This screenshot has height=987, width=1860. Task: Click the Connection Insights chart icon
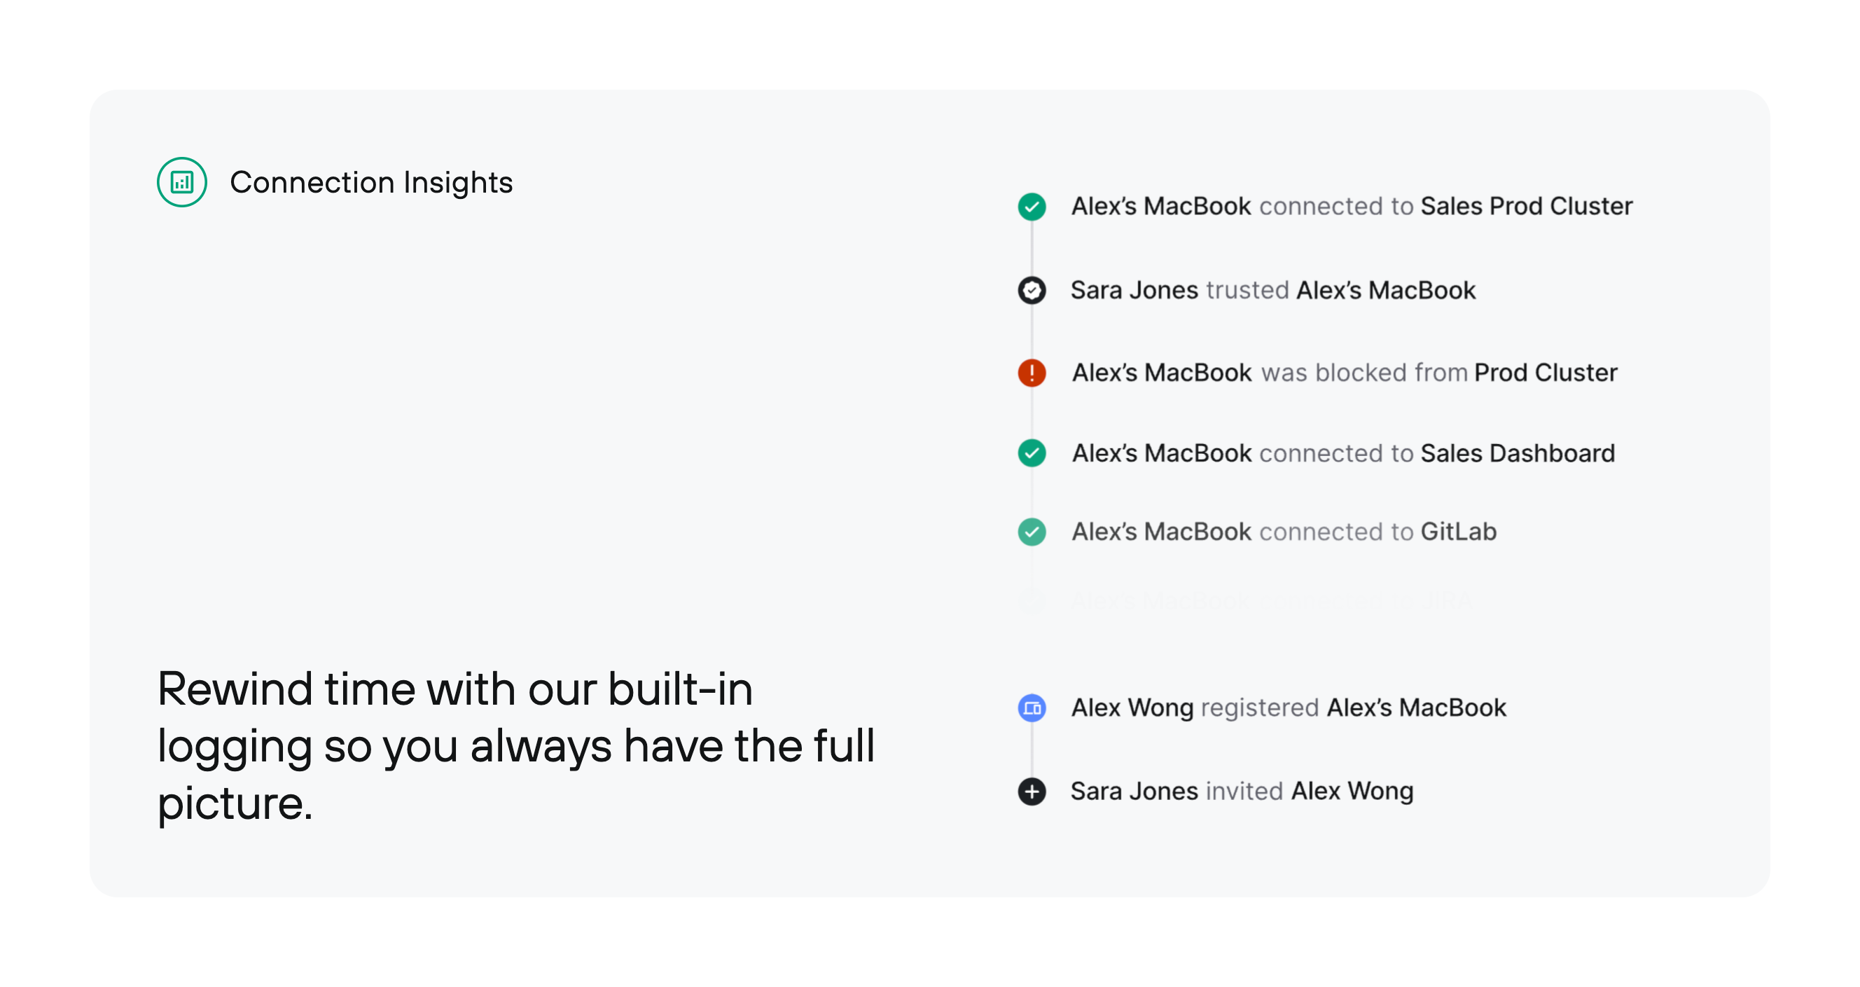pyautogui.click(x=182, y=182)
